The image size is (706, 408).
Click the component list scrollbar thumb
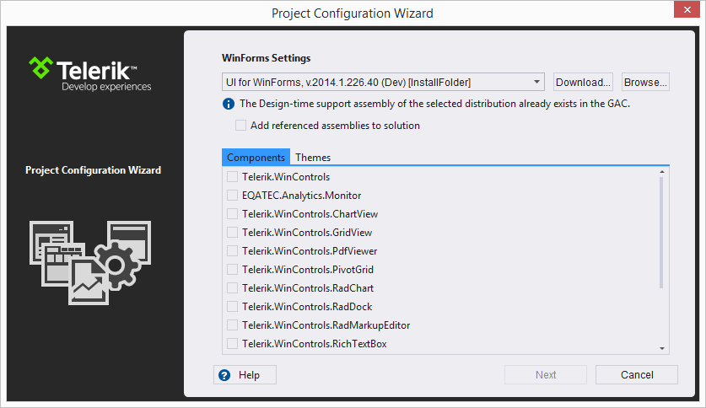click(661, 233)
